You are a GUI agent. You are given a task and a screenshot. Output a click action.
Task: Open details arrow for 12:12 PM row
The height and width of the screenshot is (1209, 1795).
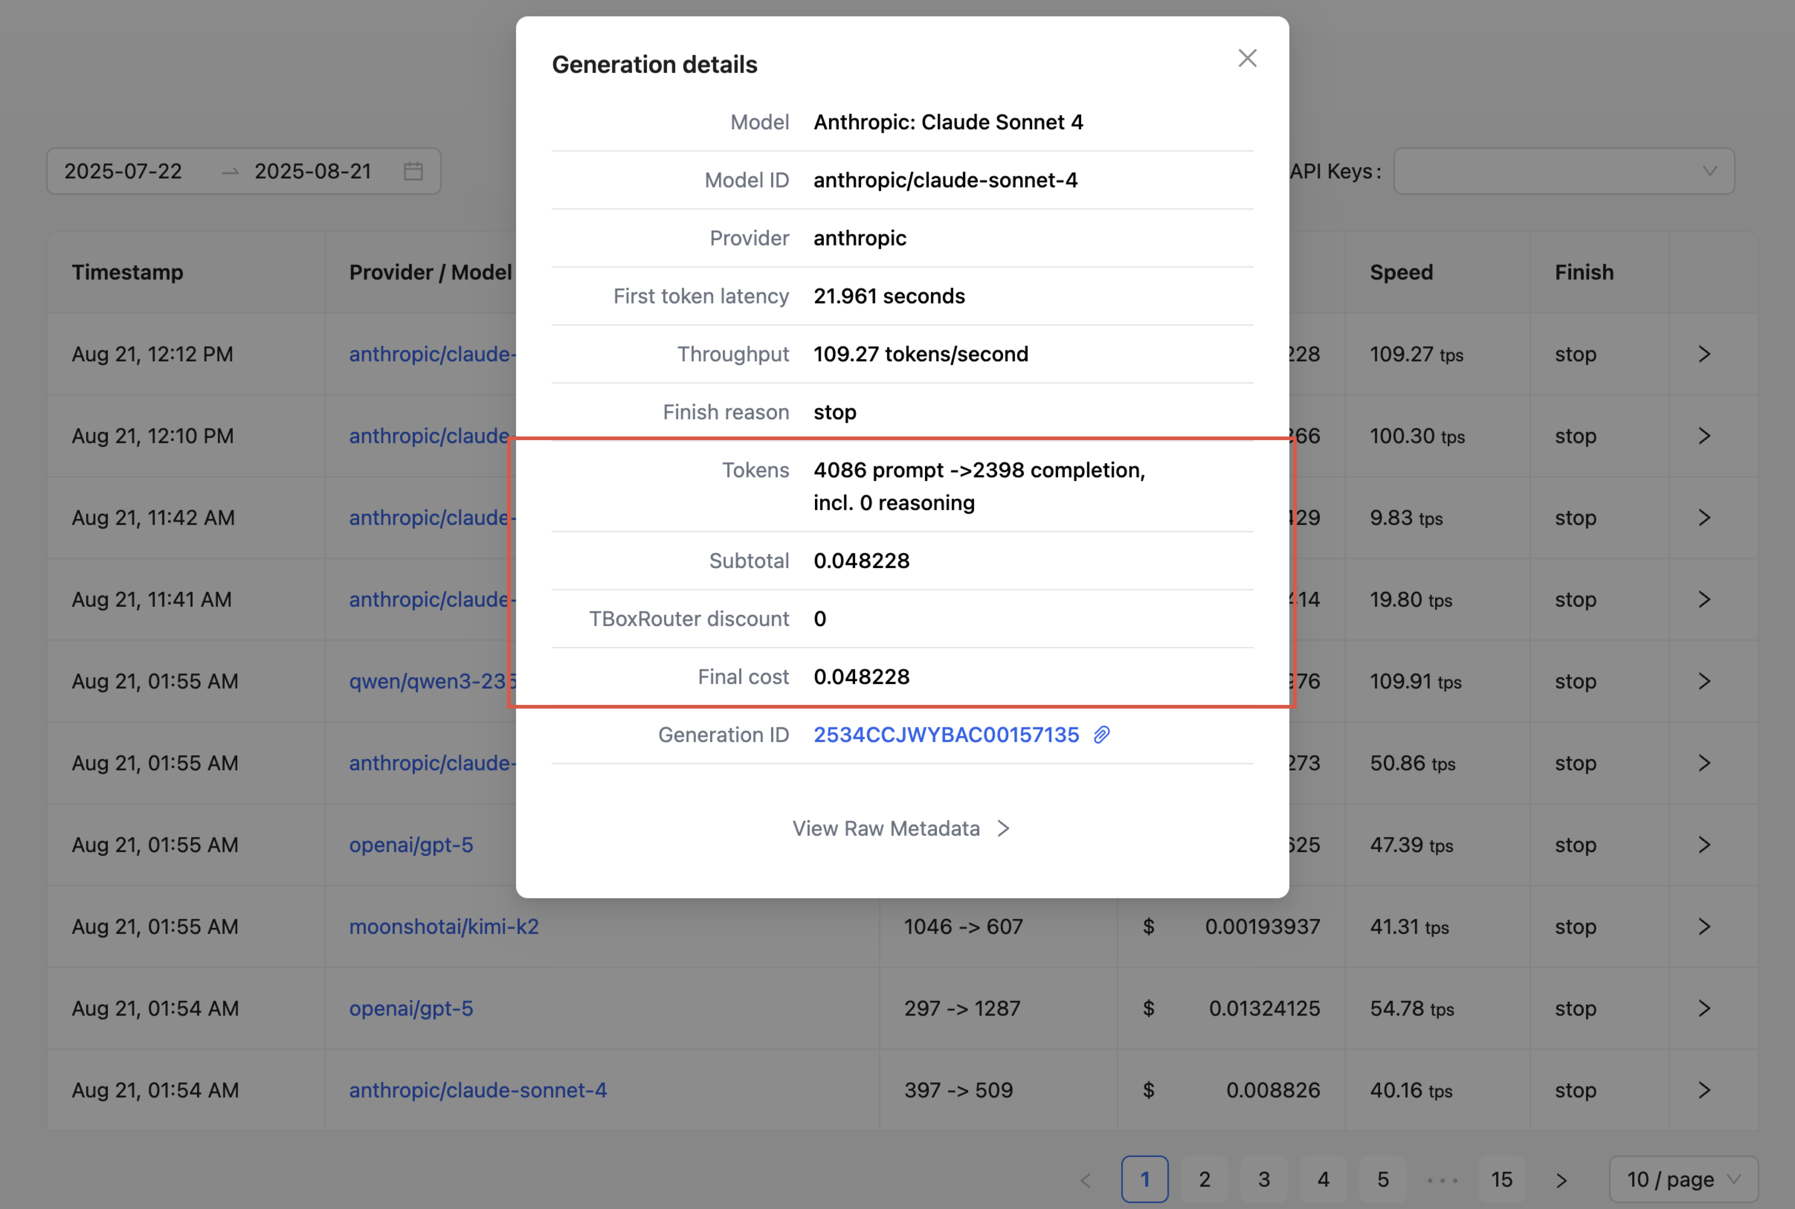pyautogui.click(x=1704, y=355)
